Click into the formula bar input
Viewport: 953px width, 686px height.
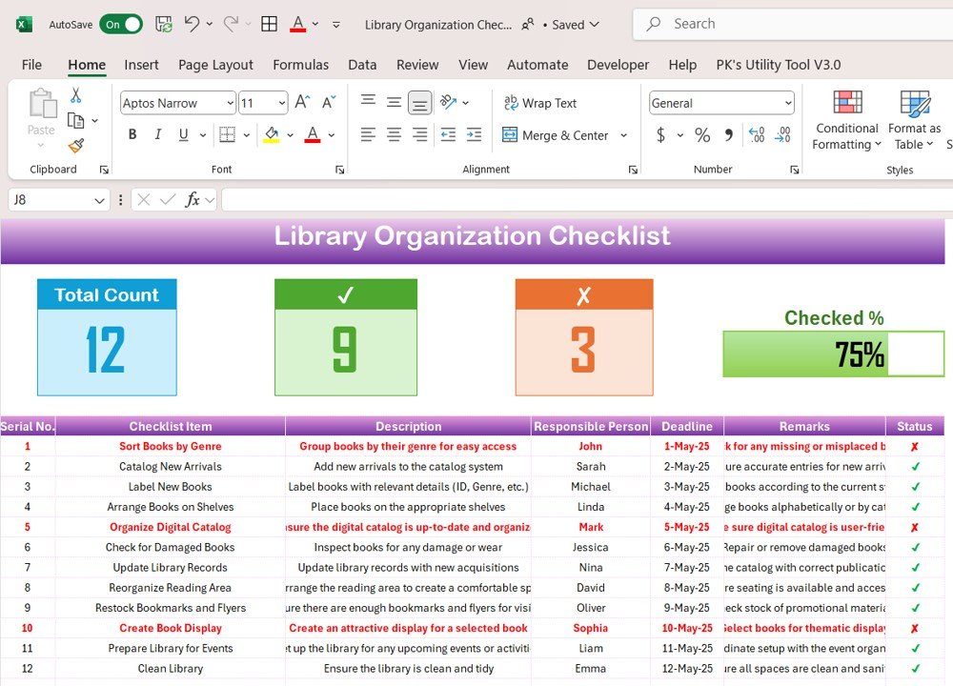click(x=587, y=200)
